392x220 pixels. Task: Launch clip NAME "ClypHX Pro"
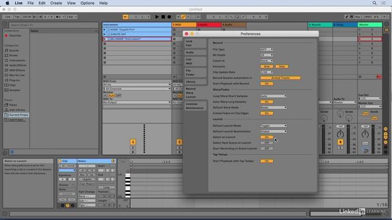[x=105, y=29]
